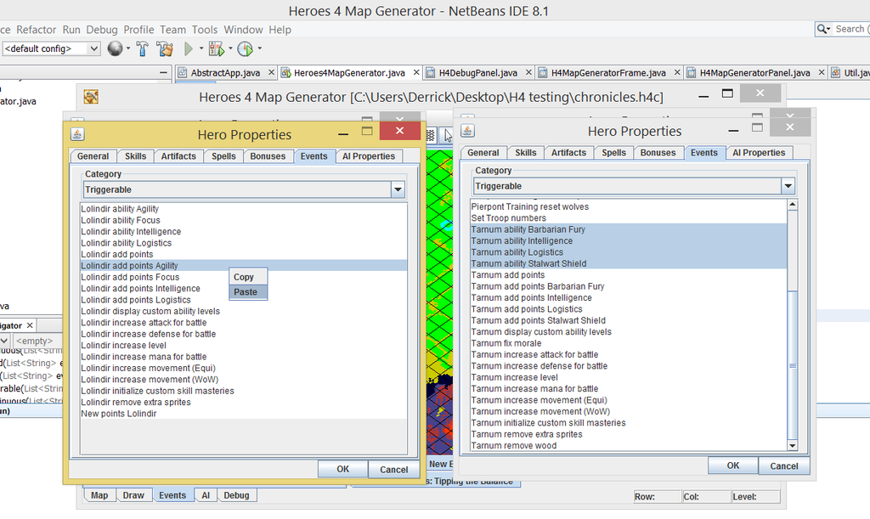Select 'Lolindir increase level' list row
Viewport: 870px width, 519px height.
pyautogui.click(x=244, y=346)
